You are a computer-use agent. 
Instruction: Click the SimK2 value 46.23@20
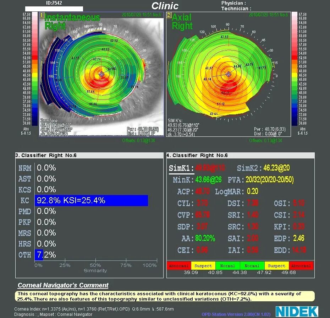[x=276, y=168]
